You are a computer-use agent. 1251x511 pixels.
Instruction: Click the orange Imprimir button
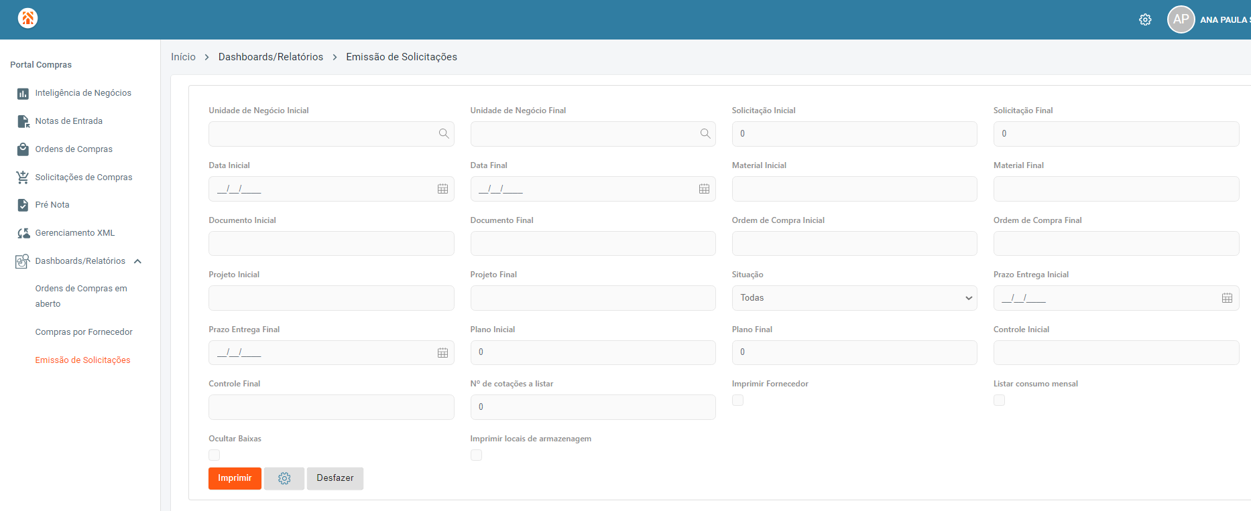point(235,478)
